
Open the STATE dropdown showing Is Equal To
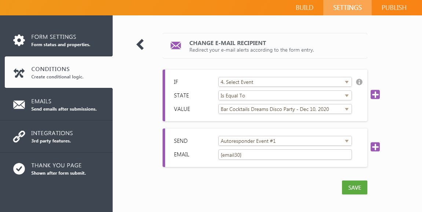click(x=285, y=96)
